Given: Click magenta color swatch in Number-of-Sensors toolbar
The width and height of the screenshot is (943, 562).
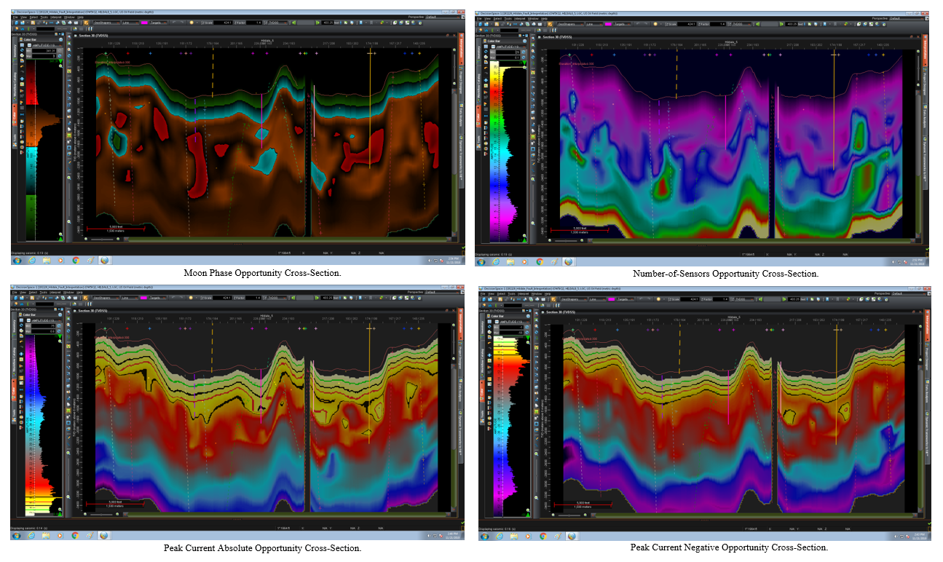Looking at the screenshot, I should point(608,23).
